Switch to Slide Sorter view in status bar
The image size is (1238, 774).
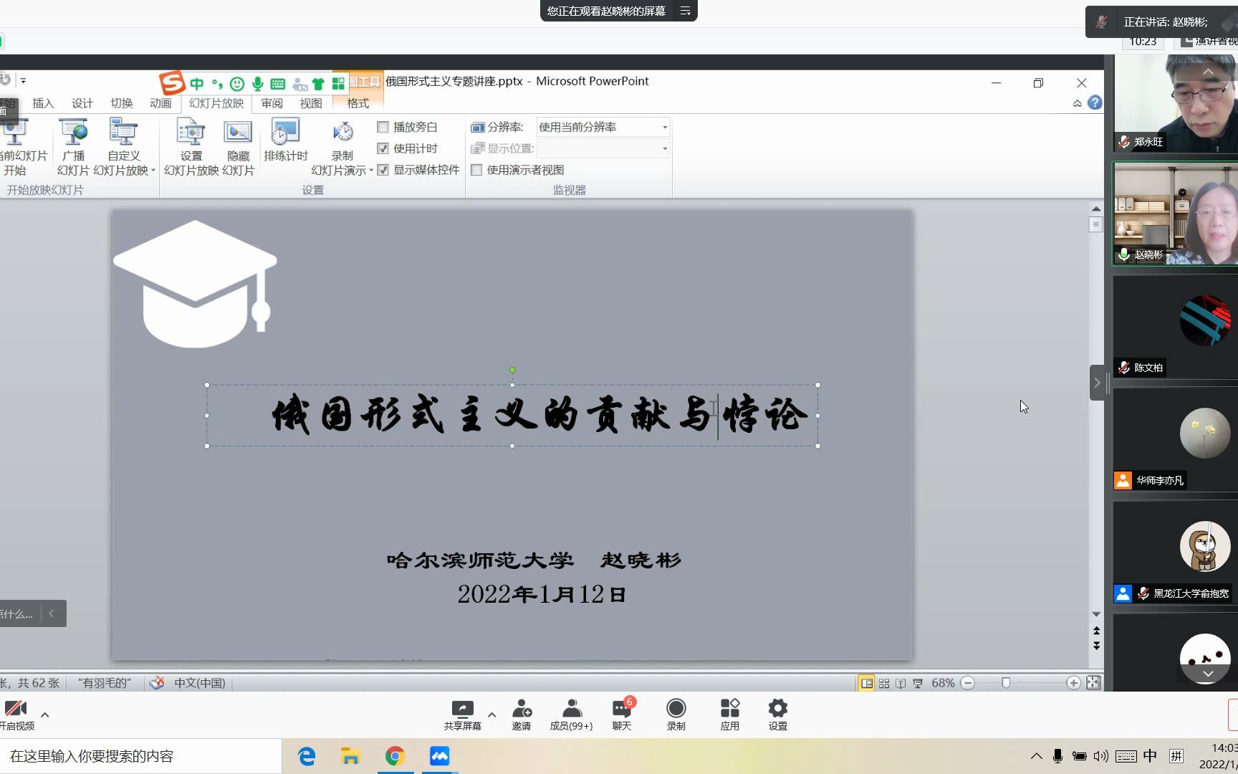(884, 683)
